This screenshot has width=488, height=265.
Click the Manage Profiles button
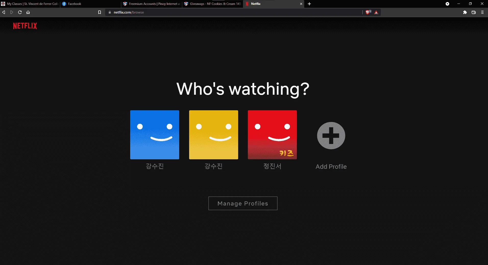(x=243, y=203)
